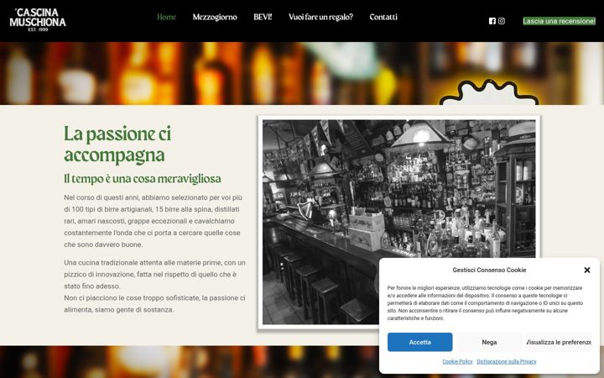
Task: Accept cookies with Accetta button
Action: point(420,342)
